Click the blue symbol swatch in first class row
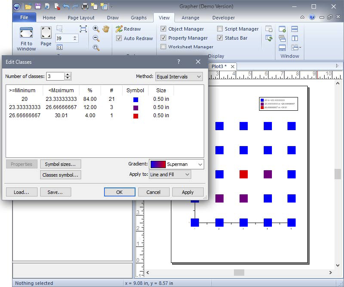344x287 pixels. click(x=136, y=100)
